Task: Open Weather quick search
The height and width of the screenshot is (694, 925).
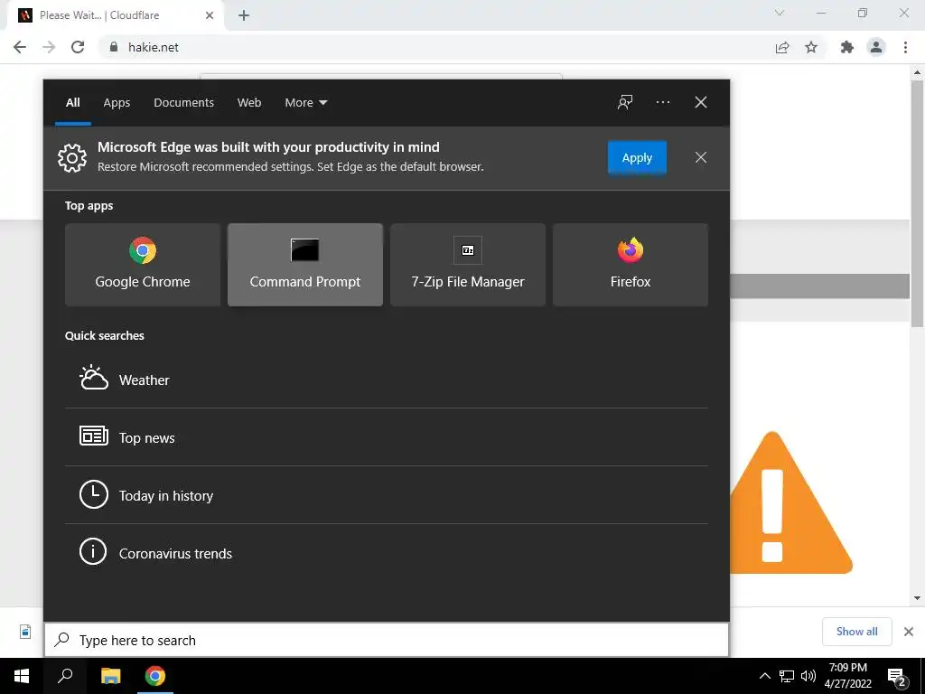Action: point(387,380)
